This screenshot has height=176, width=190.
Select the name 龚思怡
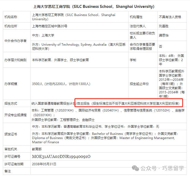[164, 35]
